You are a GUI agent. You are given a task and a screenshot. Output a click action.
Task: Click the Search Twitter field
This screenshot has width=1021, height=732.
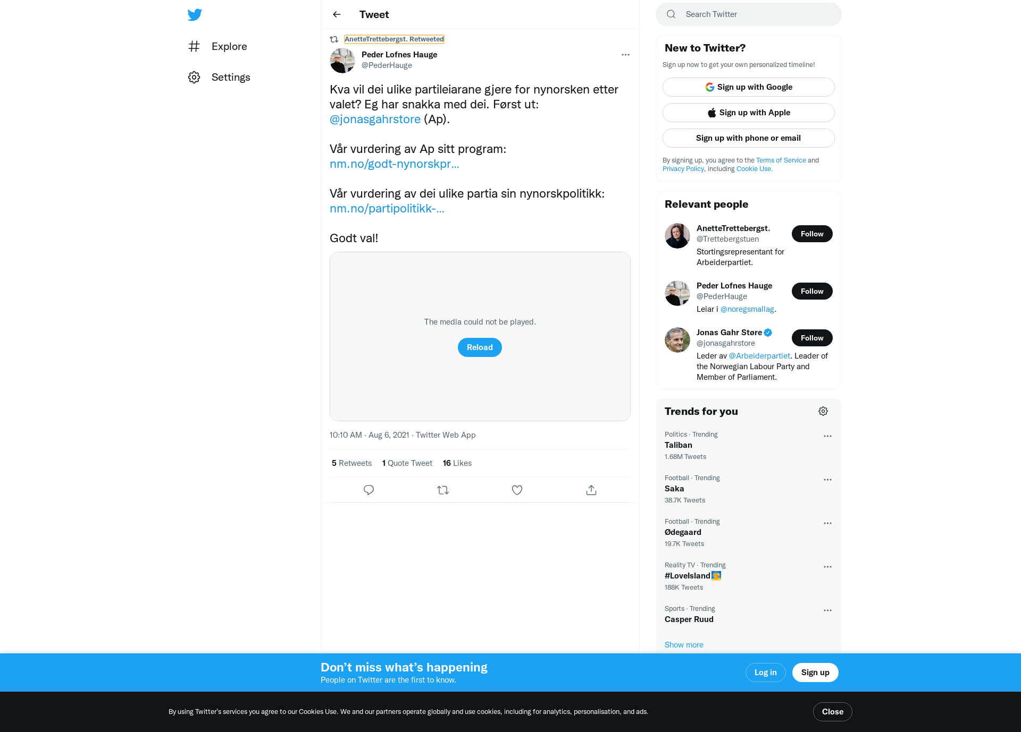[x=748, y=14]
